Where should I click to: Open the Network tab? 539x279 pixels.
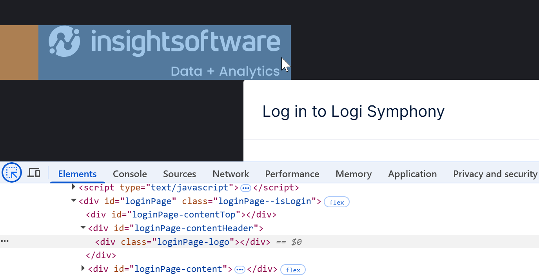[x=230, y=174]
